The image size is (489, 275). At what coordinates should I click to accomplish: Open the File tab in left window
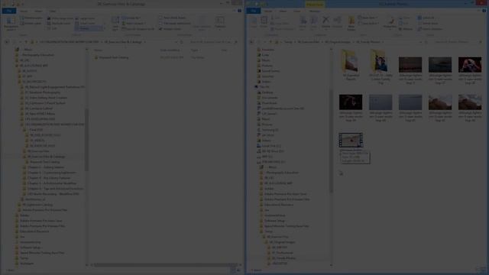[x=8, y=11]
